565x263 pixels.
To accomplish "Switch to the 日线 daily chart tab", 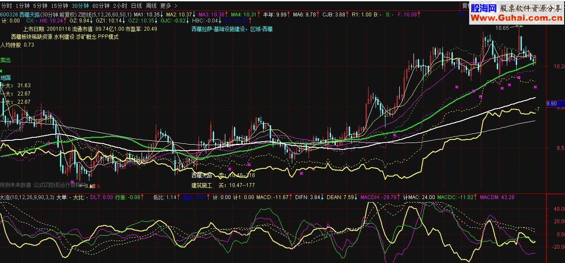I will (136, 6).
